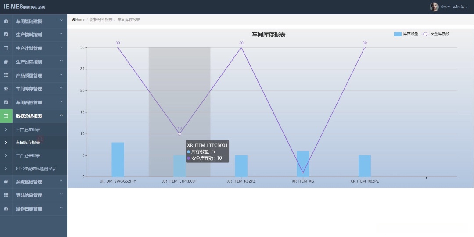Click the 车间基础建模 sidebar icon

6,21
